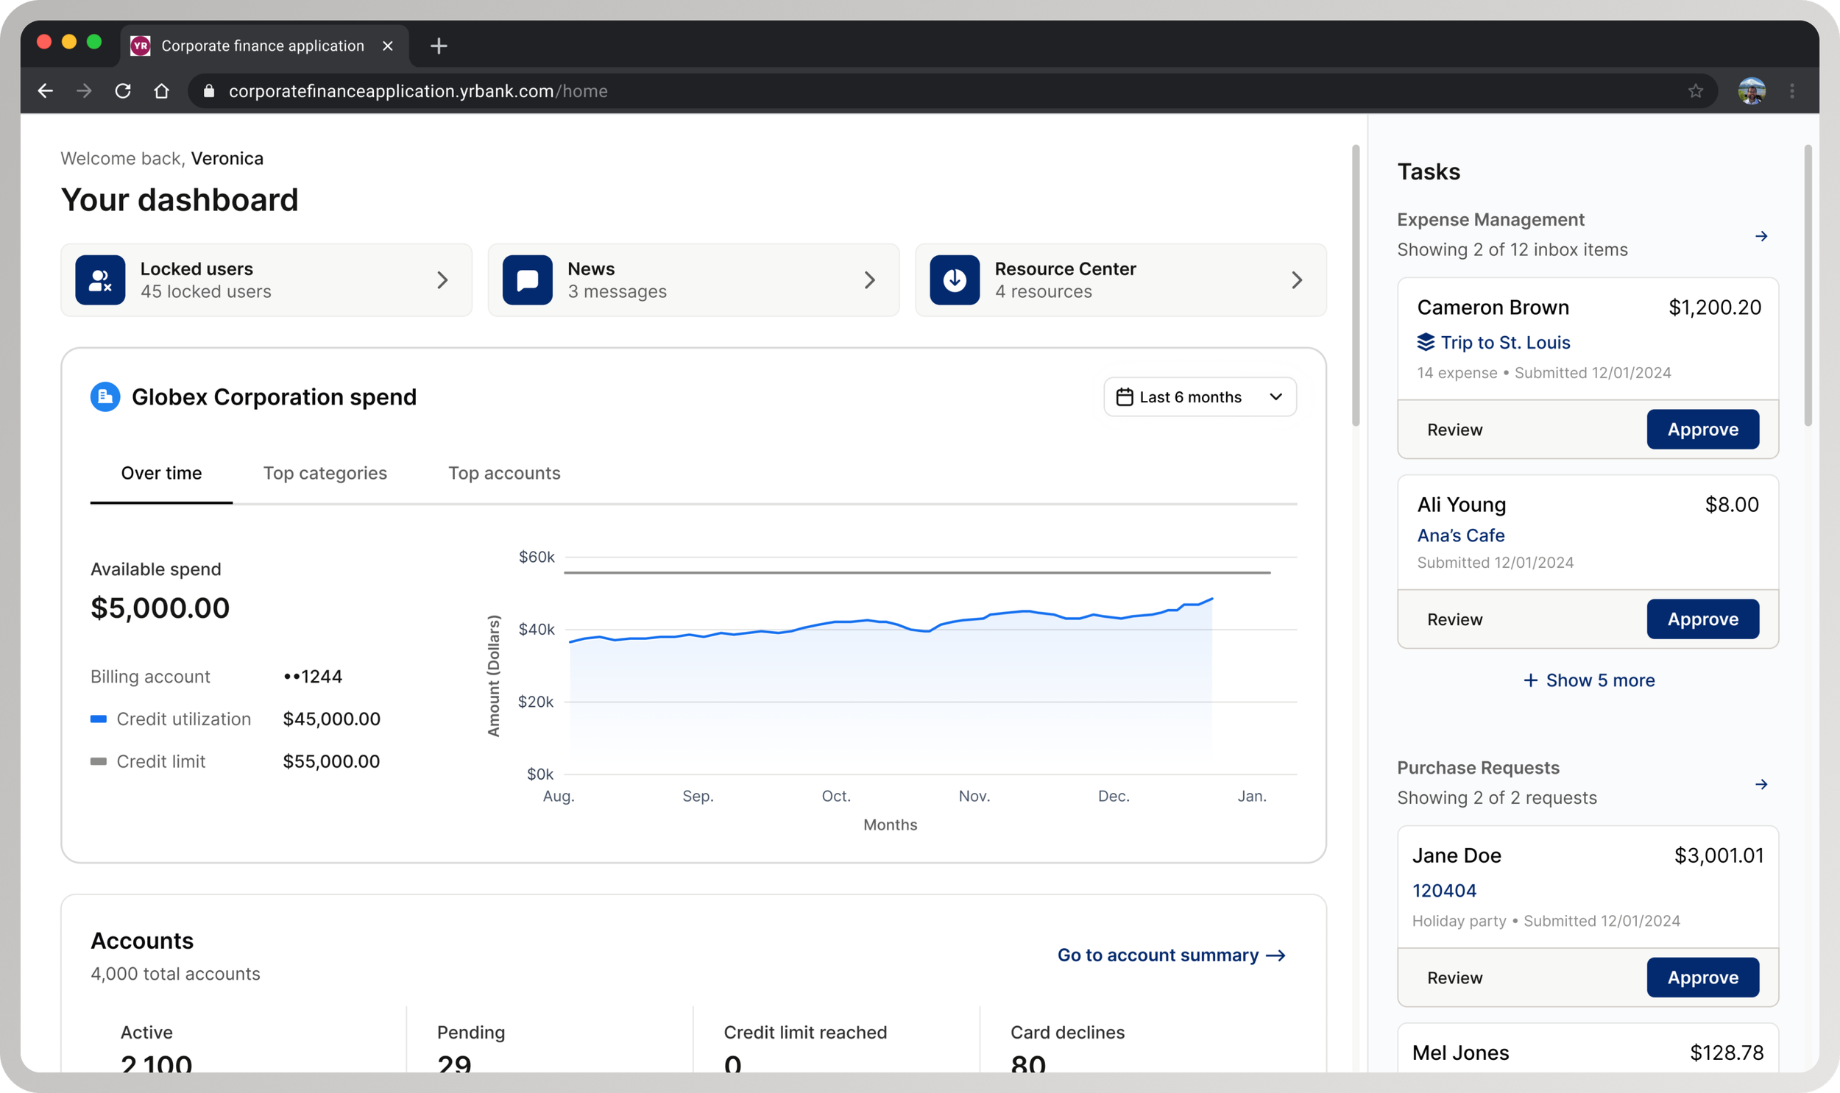Click the user profile avatar

pos(1751,90)
